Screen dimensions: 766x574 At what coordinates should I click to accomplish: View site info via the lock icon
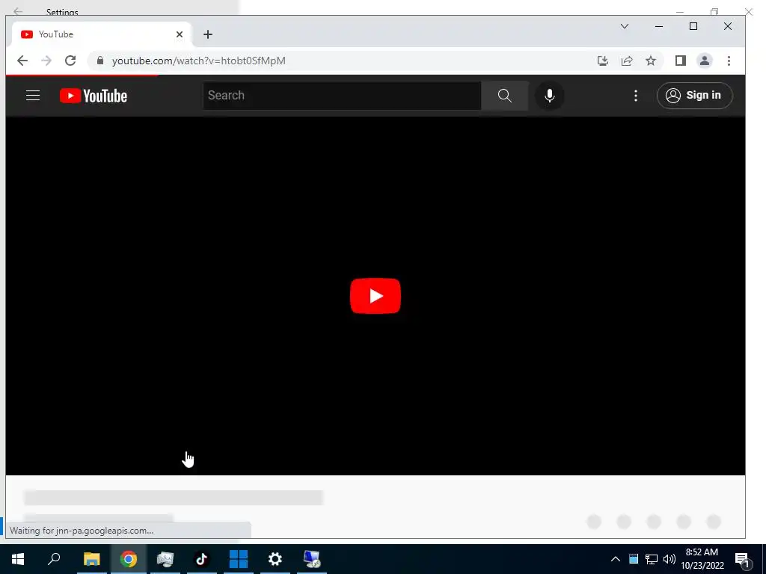pos(100,61)
